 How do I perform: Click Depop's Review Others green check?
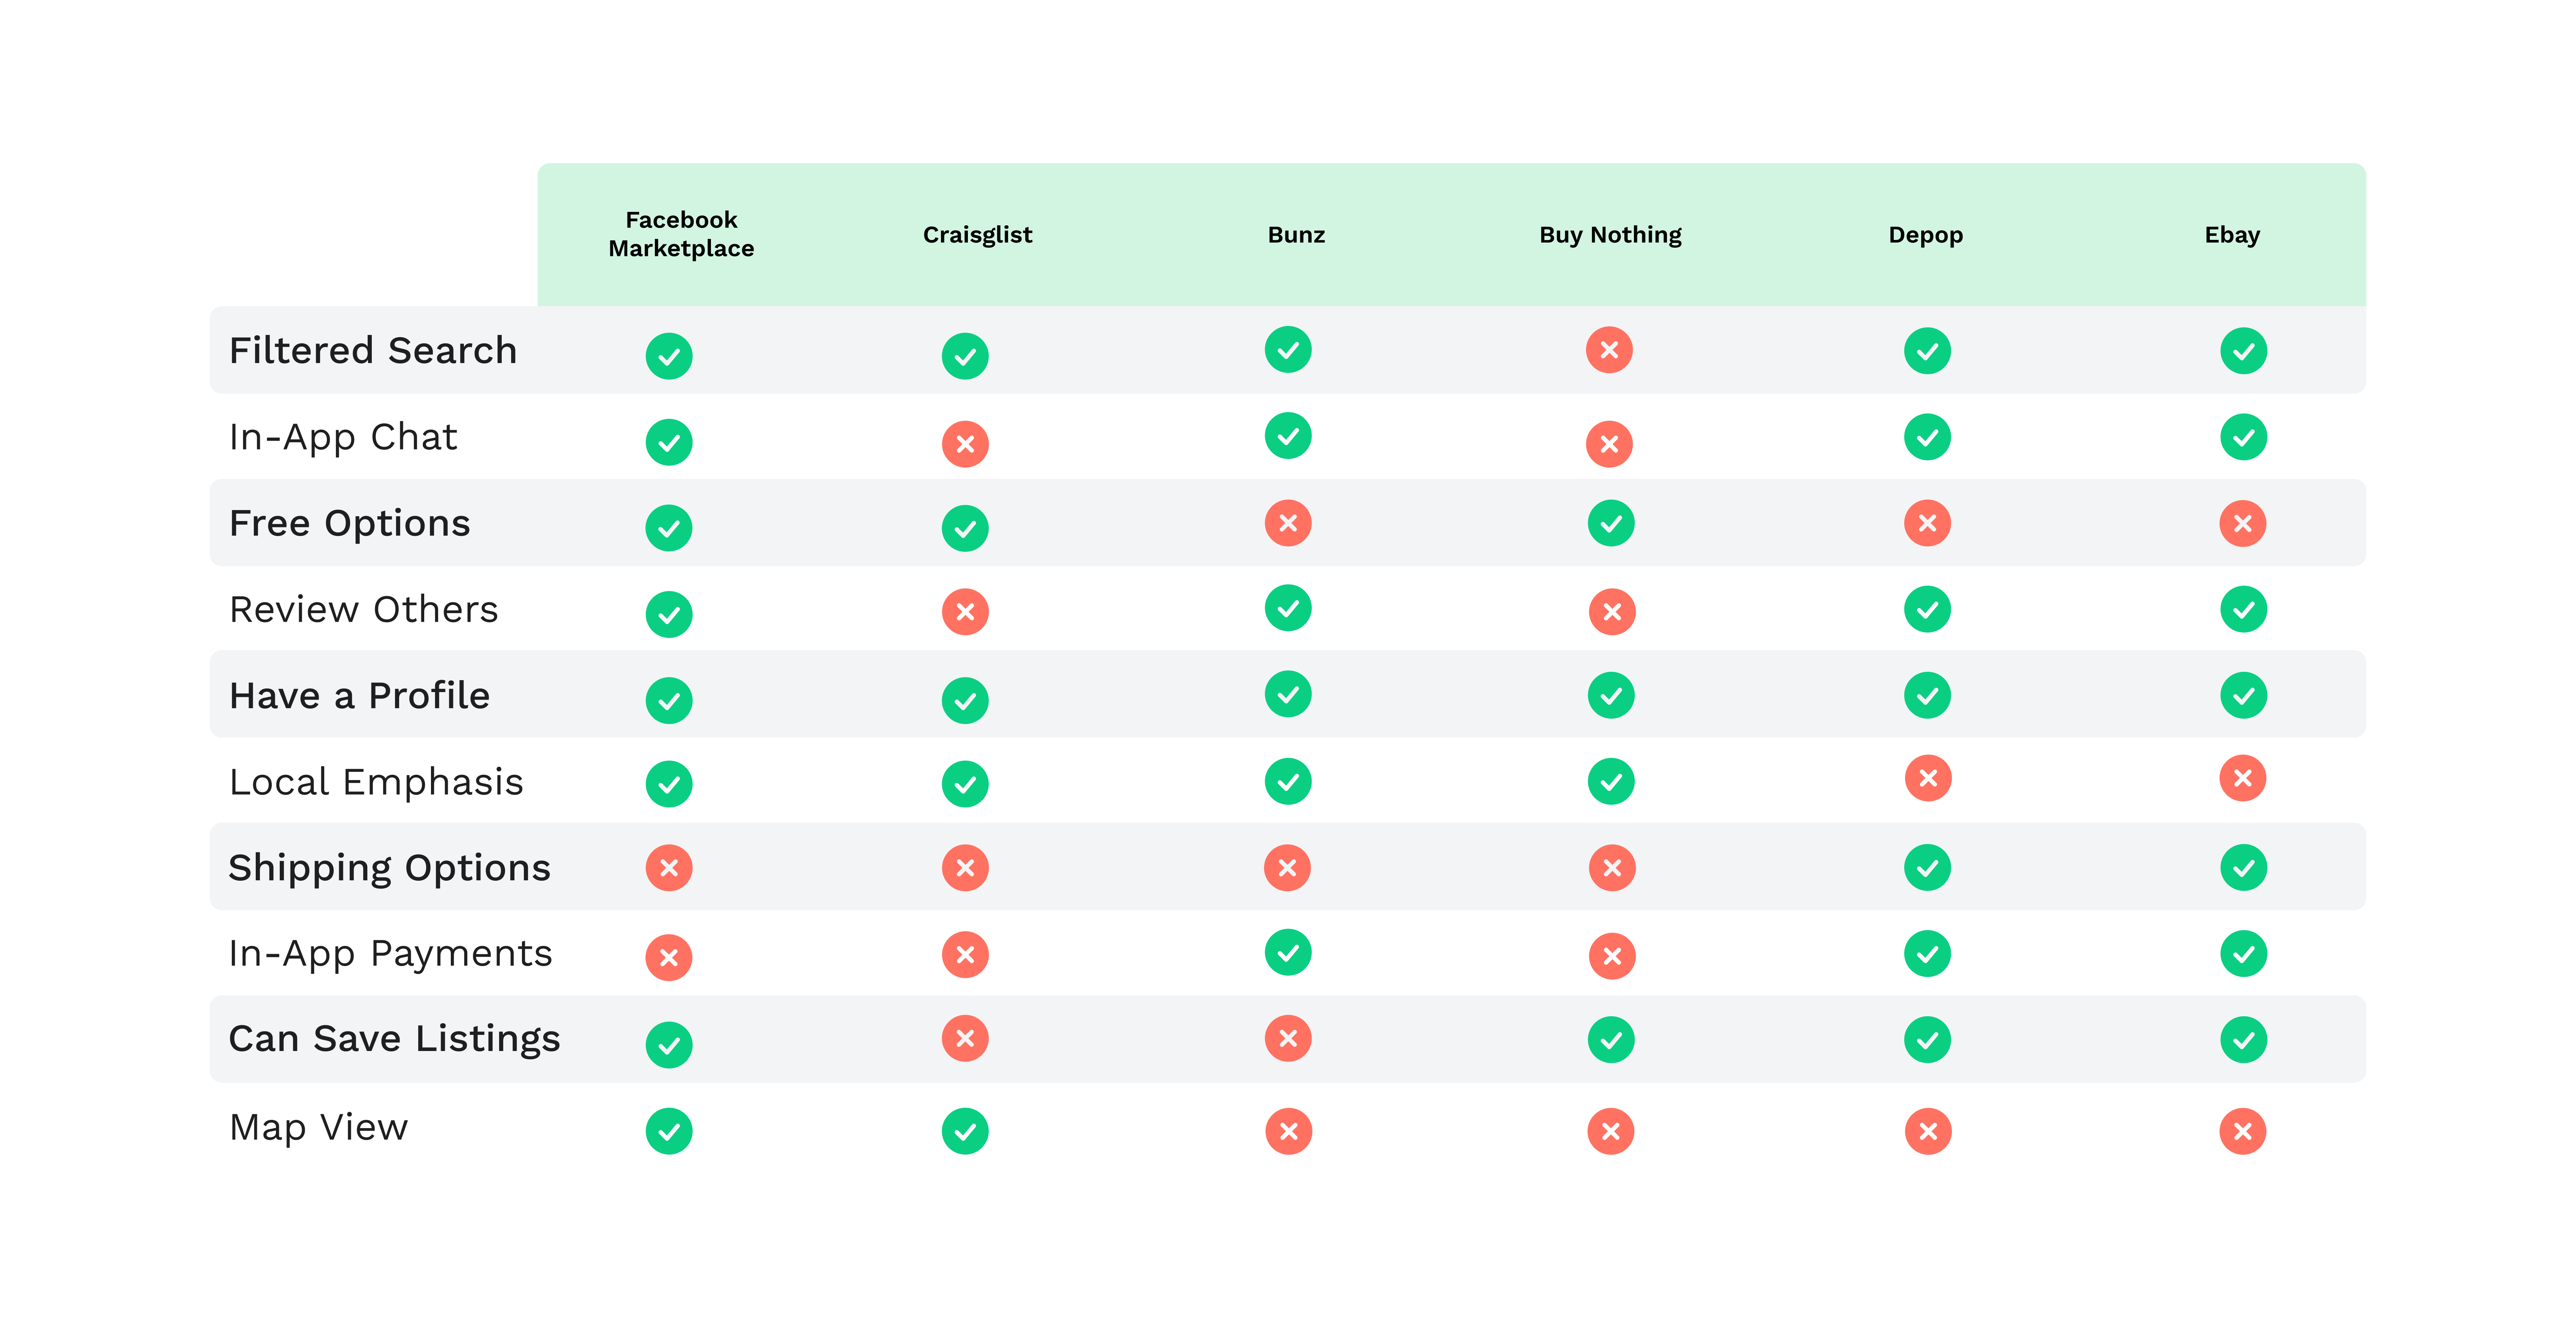coord(1927,609)
